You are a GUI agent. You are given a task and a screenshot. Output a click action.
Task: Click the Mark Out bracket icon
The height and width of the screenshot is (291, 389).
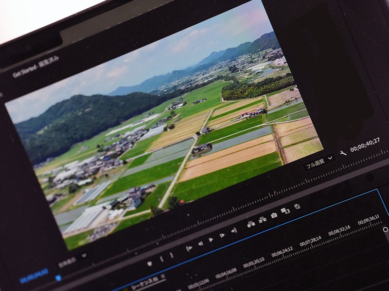(x=171, y=256)
